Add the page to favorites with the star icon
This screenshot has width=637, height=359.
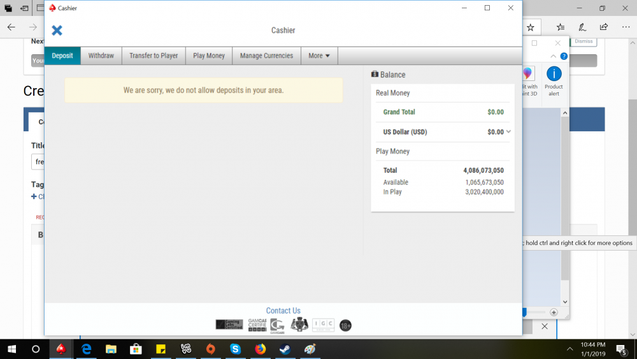(530, 27)
